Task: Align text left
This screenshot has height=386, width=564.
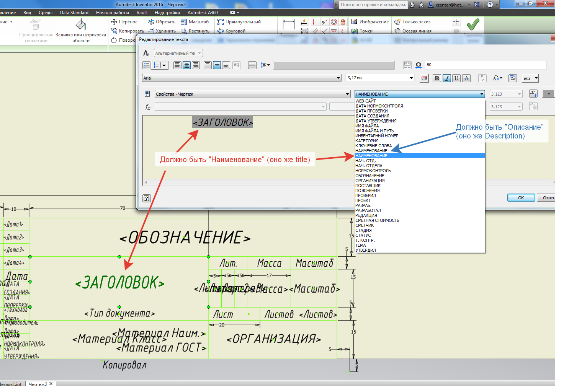Action: [177, 65]
